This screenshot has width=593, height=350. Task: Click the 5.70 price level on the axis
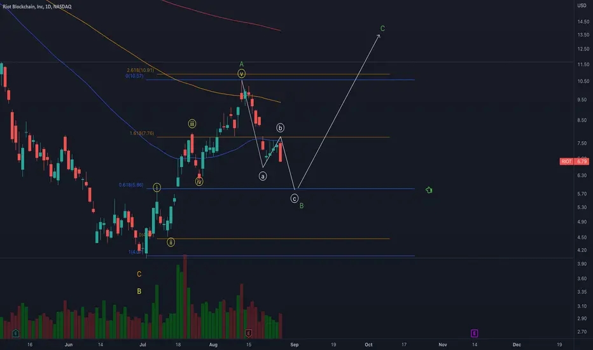point(583,193)
